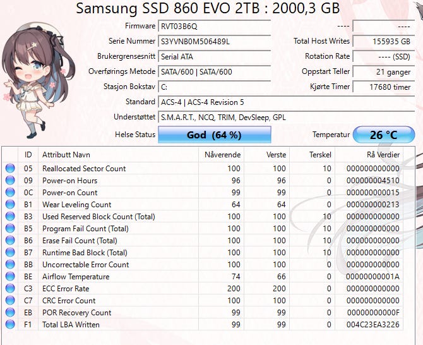Click the status icon for Uncorrectable Error Count

click(x=10, y=264)
